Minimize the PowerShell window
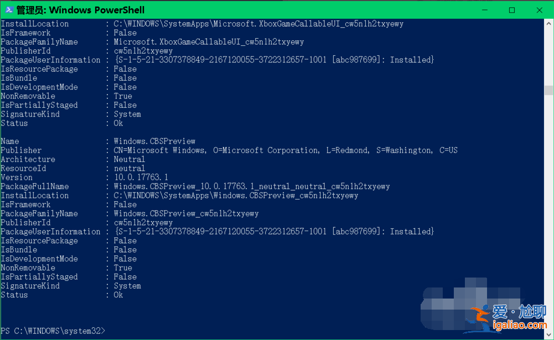This screenshot has width=554, height=340. [x=485, y=10]
